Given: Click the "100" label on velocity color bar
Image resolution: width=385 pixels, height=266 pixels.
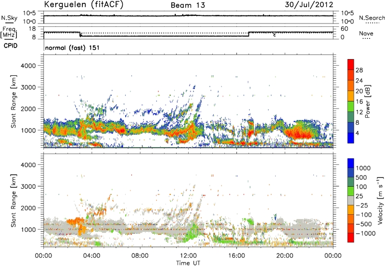Looking at the screenshot, I should (361, 187).
